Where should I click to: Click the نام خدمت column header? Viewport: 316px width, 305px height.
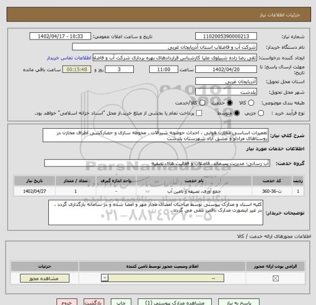point(194,181)
